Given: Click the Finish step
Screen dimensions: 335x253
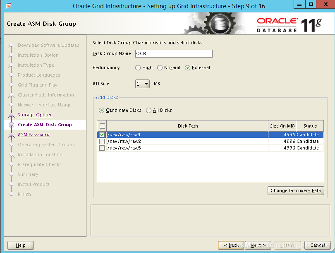Looking at the screenshot, I should click(x=24, y=194).
